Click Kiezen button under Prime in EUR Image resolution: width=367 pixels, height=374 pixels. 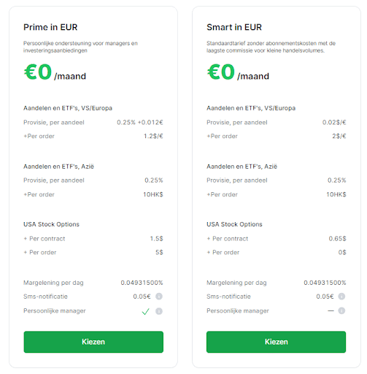coord(93,342)
